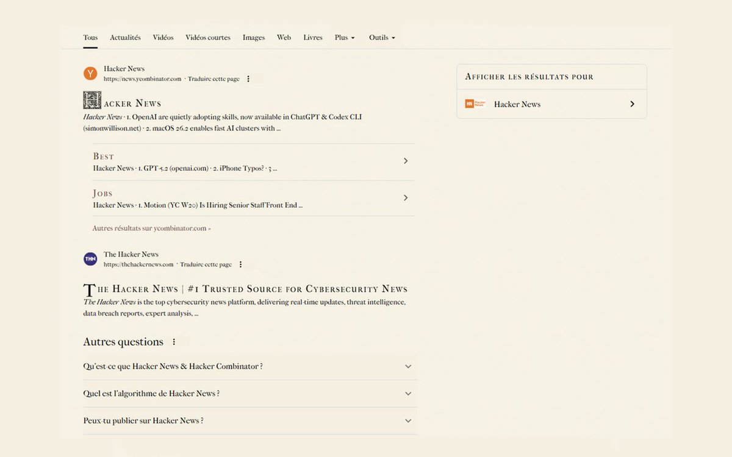The height and width of the screenshot is (457, 732).
Task: Click Traduire cette page for news.ycombinator.com
Action: click(x=213, y=79)
